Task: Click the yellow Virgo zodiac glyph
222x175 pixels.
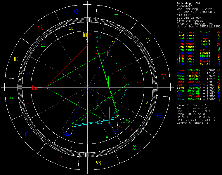Action: 16,59
